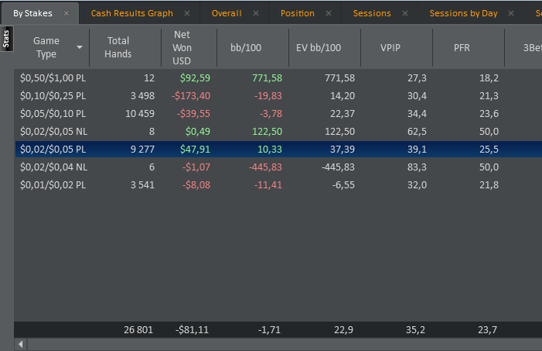Sort by Net Won USD column

point(182,47)
